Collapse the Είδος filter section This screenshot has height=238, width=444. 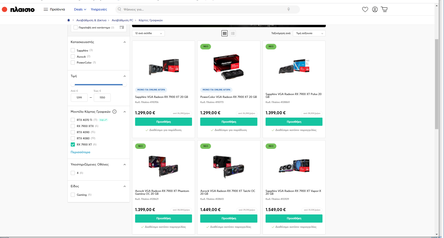pyautogui.click(x=125, y=186)
